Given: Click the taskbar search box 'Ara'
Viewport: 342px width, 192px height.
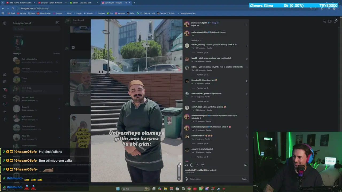Looking at the screenshot, I should [135, 189].
